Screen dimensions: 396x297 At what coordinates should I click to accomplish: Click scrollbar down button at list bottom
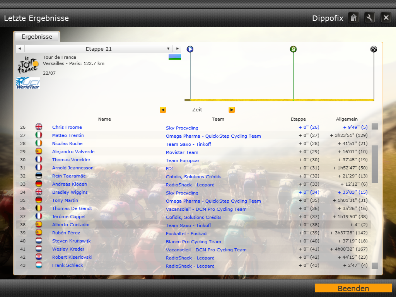(x=375, y=266)
